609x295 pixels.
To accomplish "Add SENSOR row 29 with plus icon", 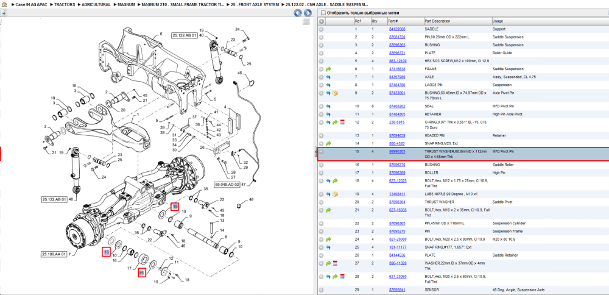I will coord(321,290).
